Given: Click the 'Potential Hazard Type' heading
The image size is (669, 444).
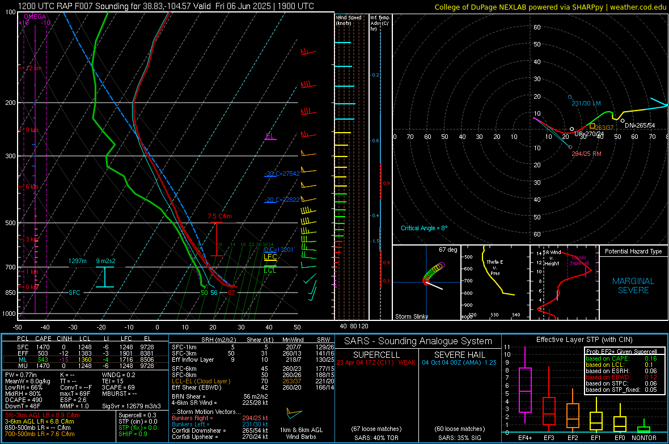Looking at the screenshot, I should coord(633,251).
